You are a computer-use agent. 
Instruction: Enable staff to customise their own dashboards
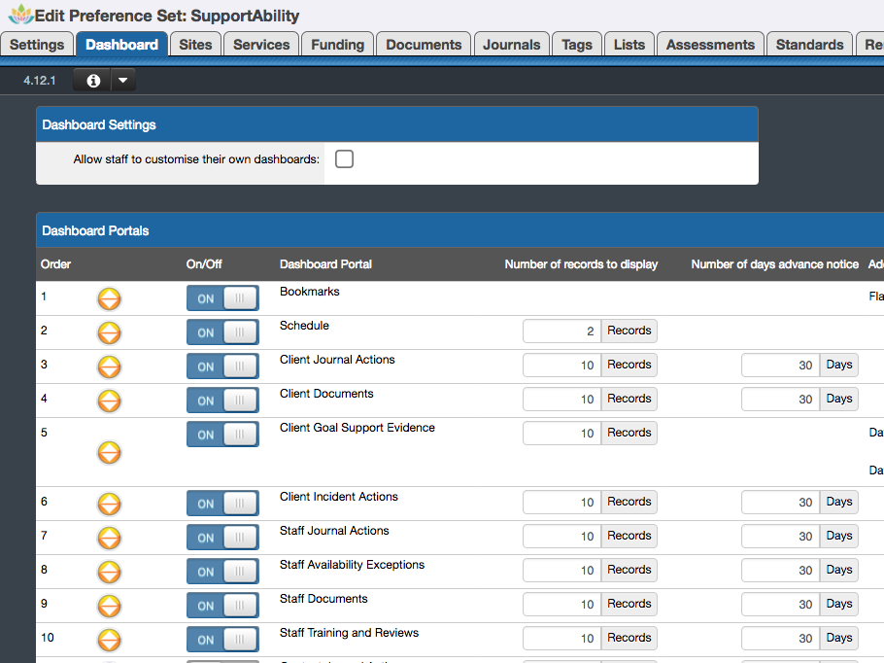pyautogui.click(x=344, y=158)
